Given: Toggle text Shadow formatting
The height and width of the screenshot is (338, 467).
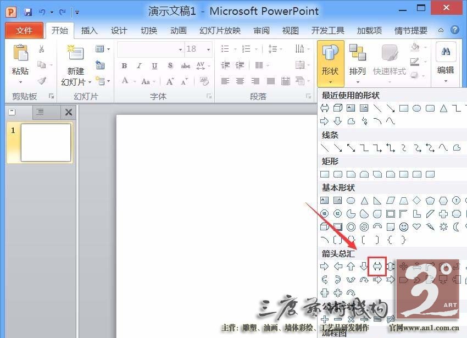Looking at the screenshot, I should click(x=170, y=65).
